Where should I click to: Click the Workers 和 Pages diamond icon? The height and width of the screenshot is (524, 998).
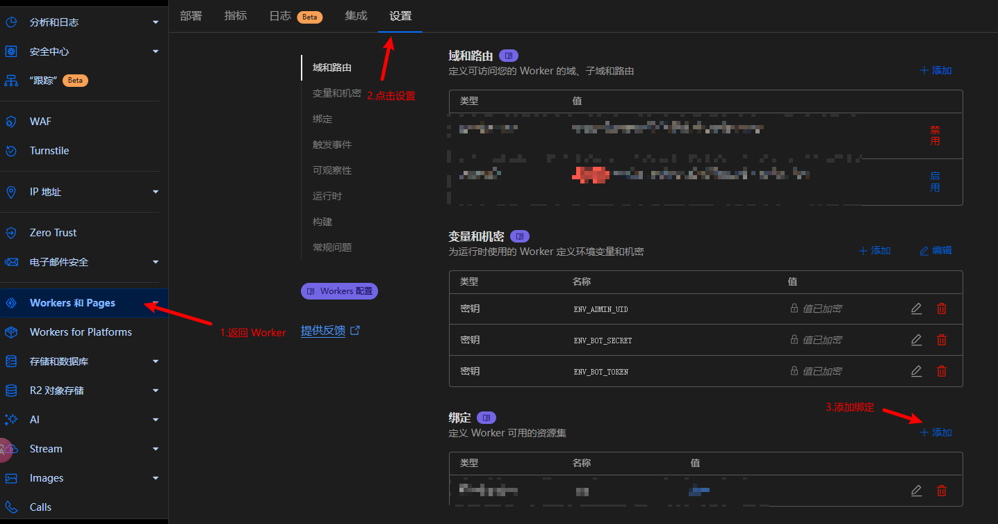click(x=11, y=303)
